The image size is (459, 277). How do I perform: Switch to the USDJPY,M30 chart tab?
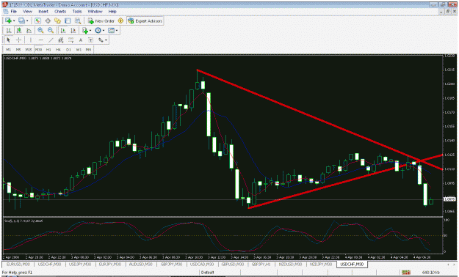point(80,264)
